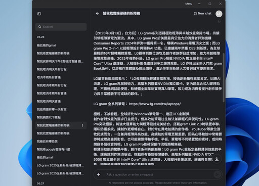259x186 pixels.
Task: Open the LT profile avatar
Action: (219, 14)
